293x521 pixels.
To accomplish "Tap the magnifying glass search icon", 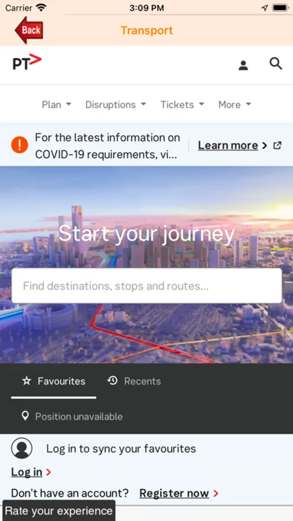I will pos(276,64).
